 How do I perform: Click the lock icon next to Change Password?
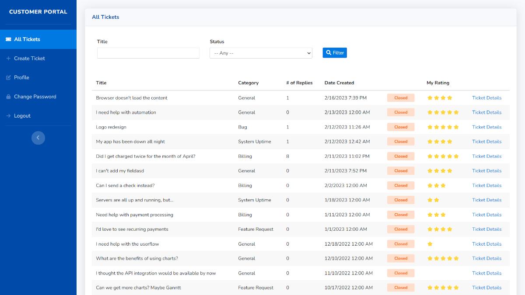(8, 97)
